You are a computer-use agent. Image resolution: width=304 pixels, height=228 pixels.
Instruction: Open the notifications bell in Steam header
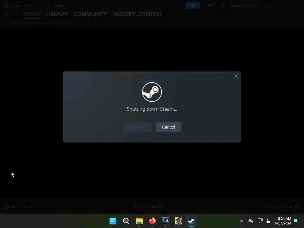tap(210, 6)
